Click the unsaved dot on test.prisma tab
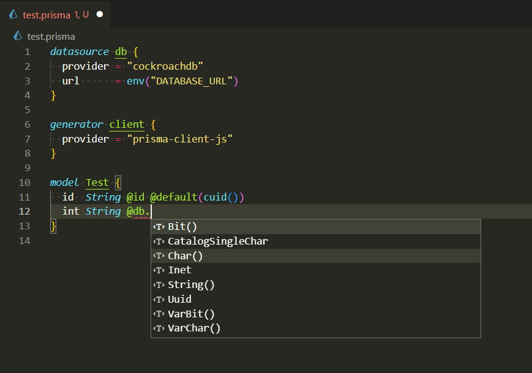This screenshot has width=532, height=373. tap(100, 14)
